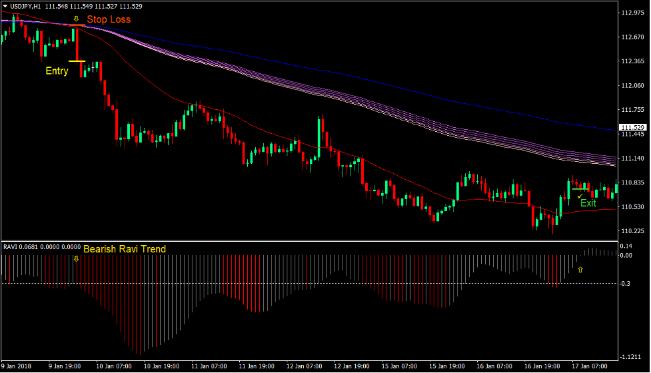Click the 11 Jan 07:00 time label
Screen dimensions: 651x373
209,366
